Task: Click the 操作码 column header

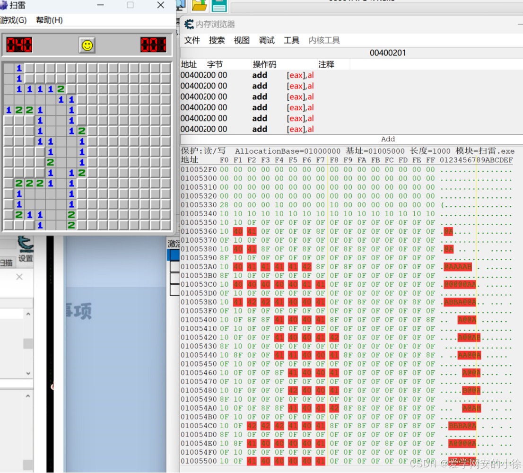Action: (264, 64)
